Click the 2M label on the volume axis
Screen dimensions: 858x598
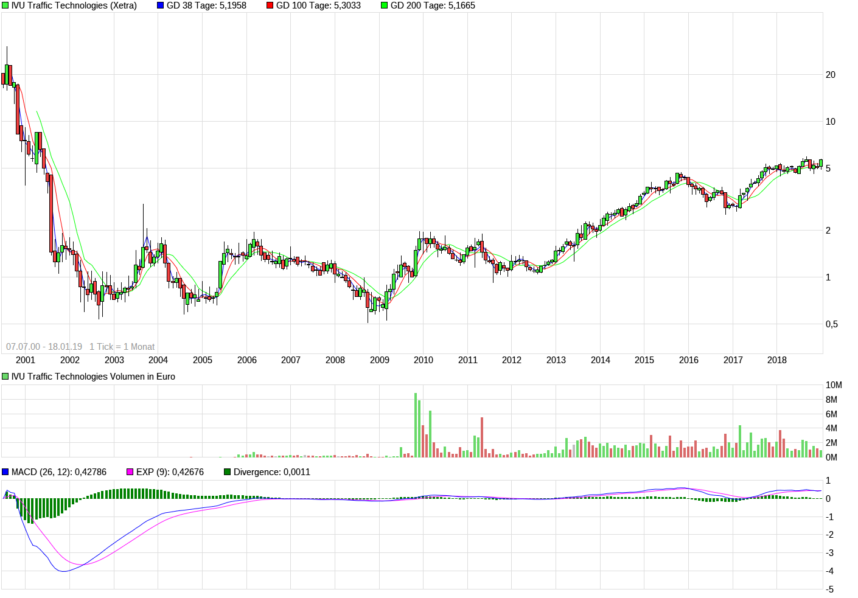click(831, 443)
